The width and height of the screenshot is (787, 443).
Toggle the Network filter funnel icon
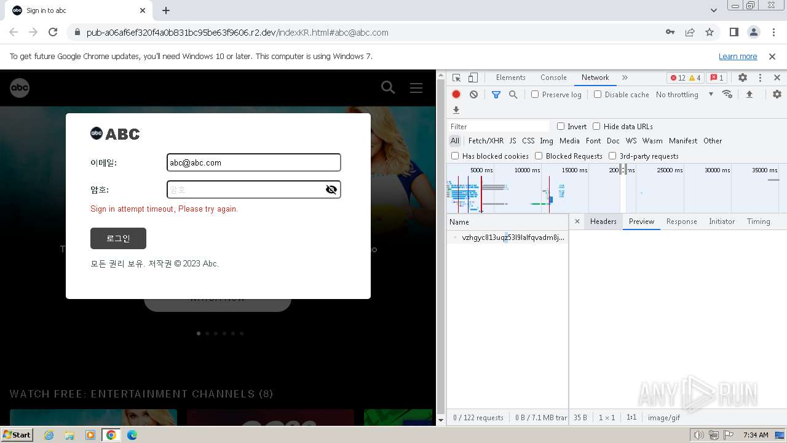click(x=496, y=94)
